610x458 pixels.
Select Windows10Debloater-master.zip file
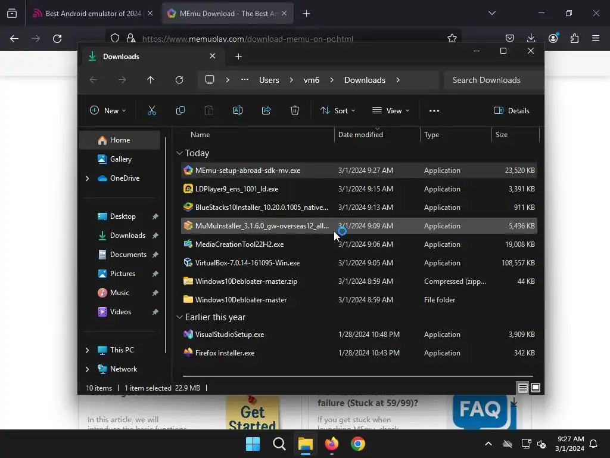pos(359,281)
